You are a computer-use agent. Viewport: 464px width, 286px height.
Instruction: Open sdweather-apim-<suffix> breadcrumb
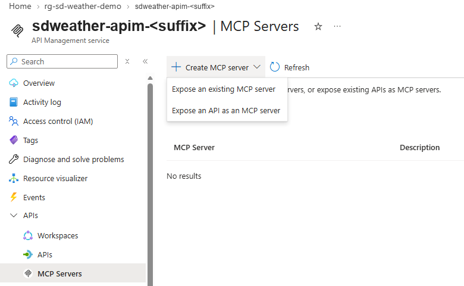coord(174,6)
